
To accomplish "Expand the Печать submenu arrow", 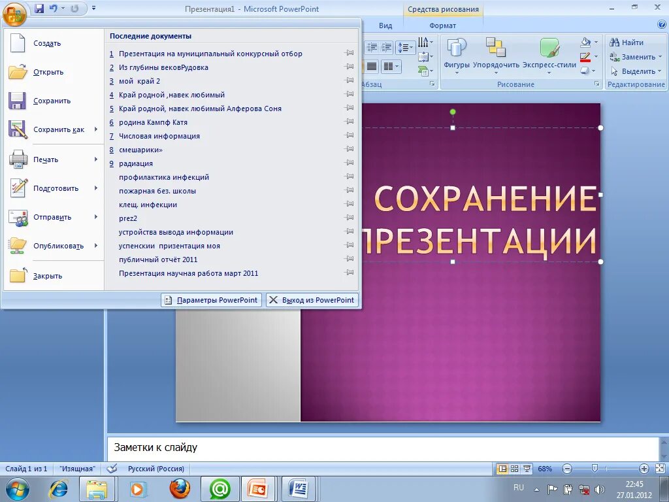I will 96,159.
